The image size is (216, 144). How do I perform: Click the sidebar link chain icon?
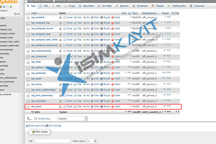(19, 14)
